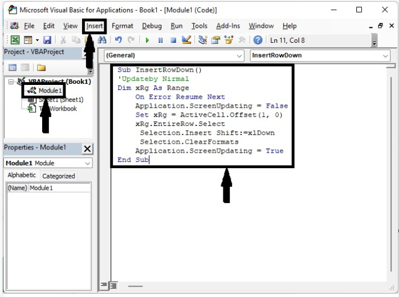Image resolution: width=399 pixels, height=297 pixels.
Task: Click the Copy toolbar icon
Action: pyautogui.click(x=76, y=40)
